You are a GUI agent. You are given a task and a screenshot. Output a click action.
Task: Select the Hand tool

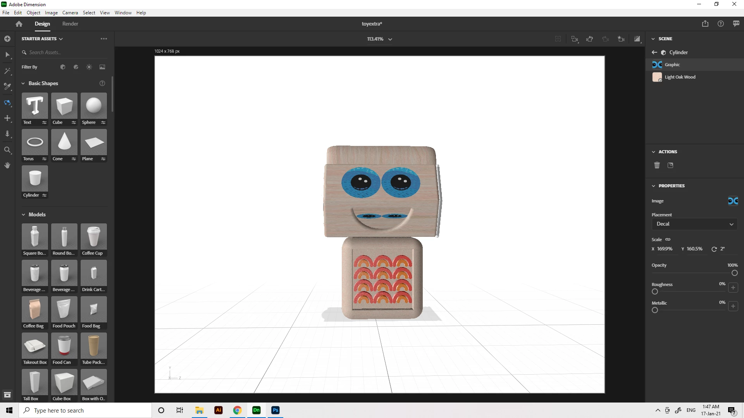pyautogui.click(x=7, y=165)
